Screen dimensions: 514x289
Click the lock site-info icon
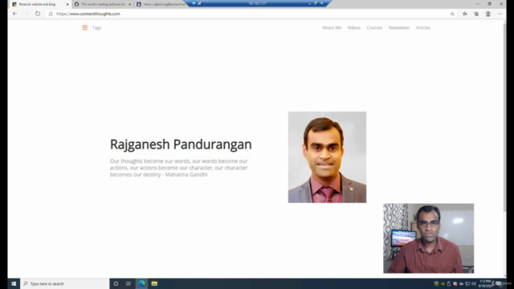[51, 14]
